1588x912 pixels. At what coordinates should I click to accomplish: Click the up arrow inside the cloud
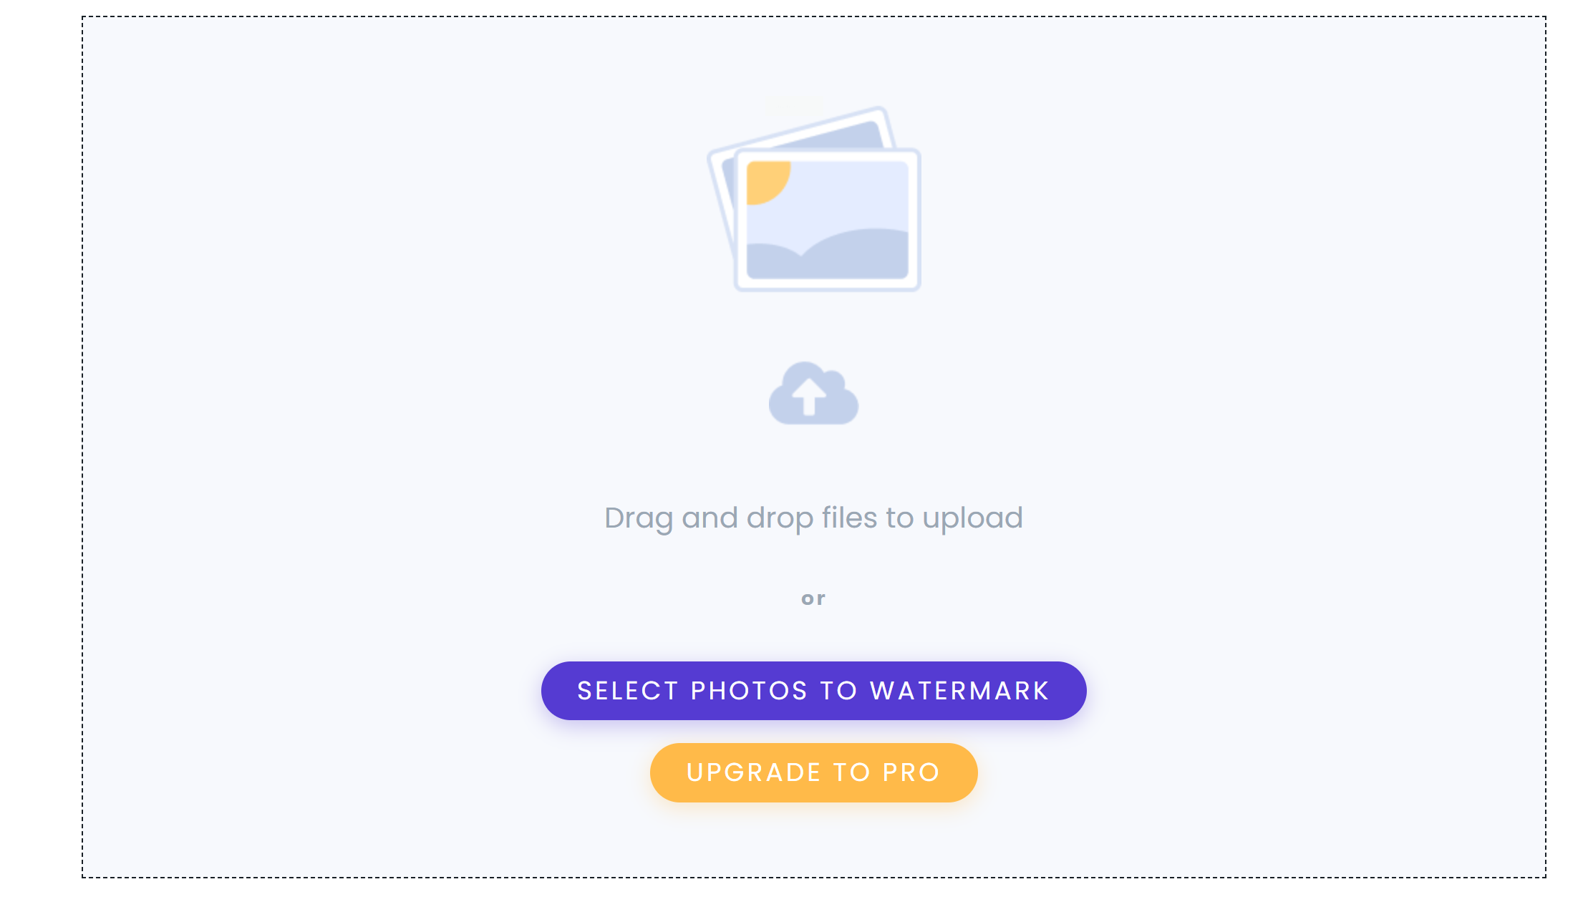click(x=809, y=395)
